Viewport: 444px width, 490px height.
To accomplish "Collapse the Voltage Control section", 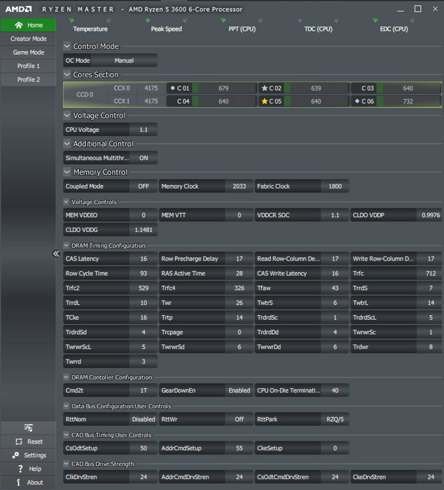I will (x=67, y=115).
